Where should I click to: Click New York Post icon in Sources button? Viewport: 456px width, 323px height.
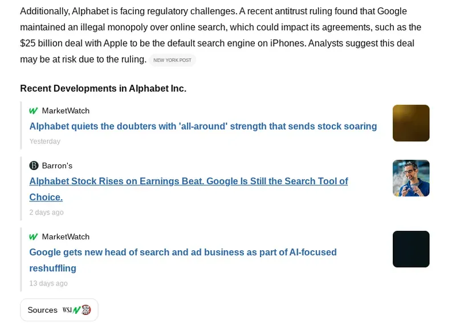point(86,310)
